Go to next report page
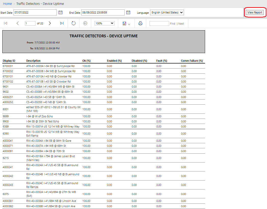 pyautogui.click(x=50, y=23)
